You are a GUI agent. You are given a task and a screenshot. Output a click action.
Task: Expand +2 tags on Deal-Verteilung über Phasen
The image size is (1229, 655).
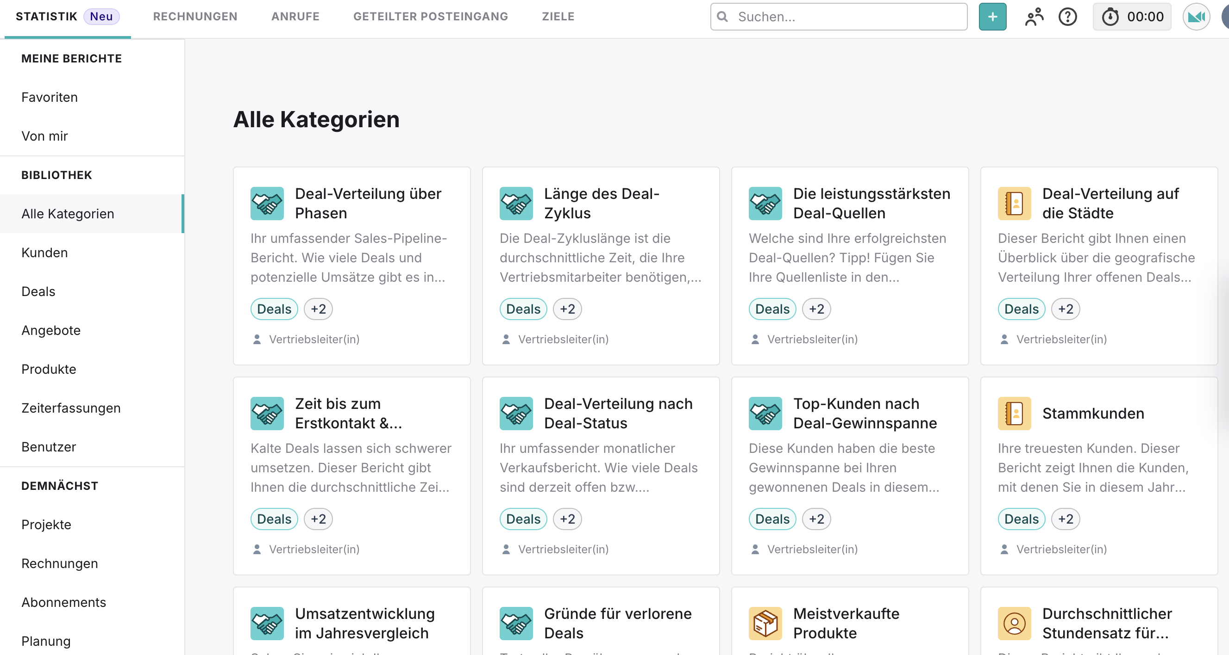(318, 309)
